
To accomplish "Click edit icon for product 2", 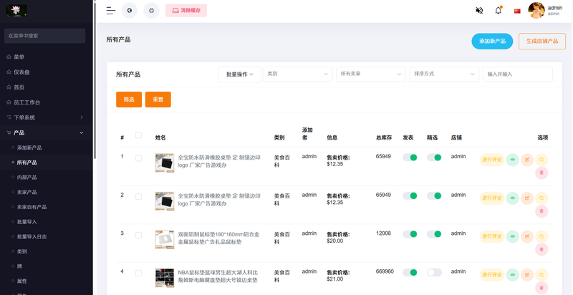I will (527, 198).
